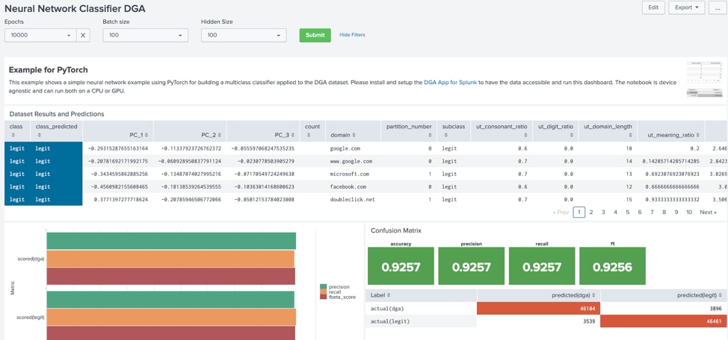Clear the Epochs value with the X icon
728x340 pixels.
tap(83, 35)
